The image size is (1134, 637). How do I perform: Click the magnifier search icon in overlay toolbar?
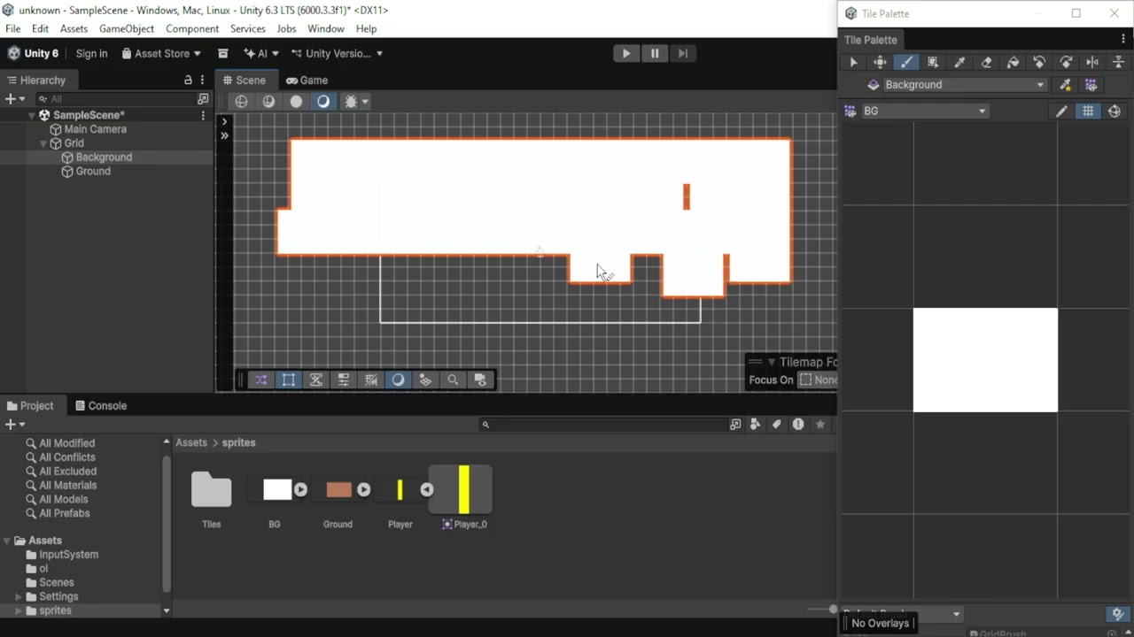pos(453,380)
